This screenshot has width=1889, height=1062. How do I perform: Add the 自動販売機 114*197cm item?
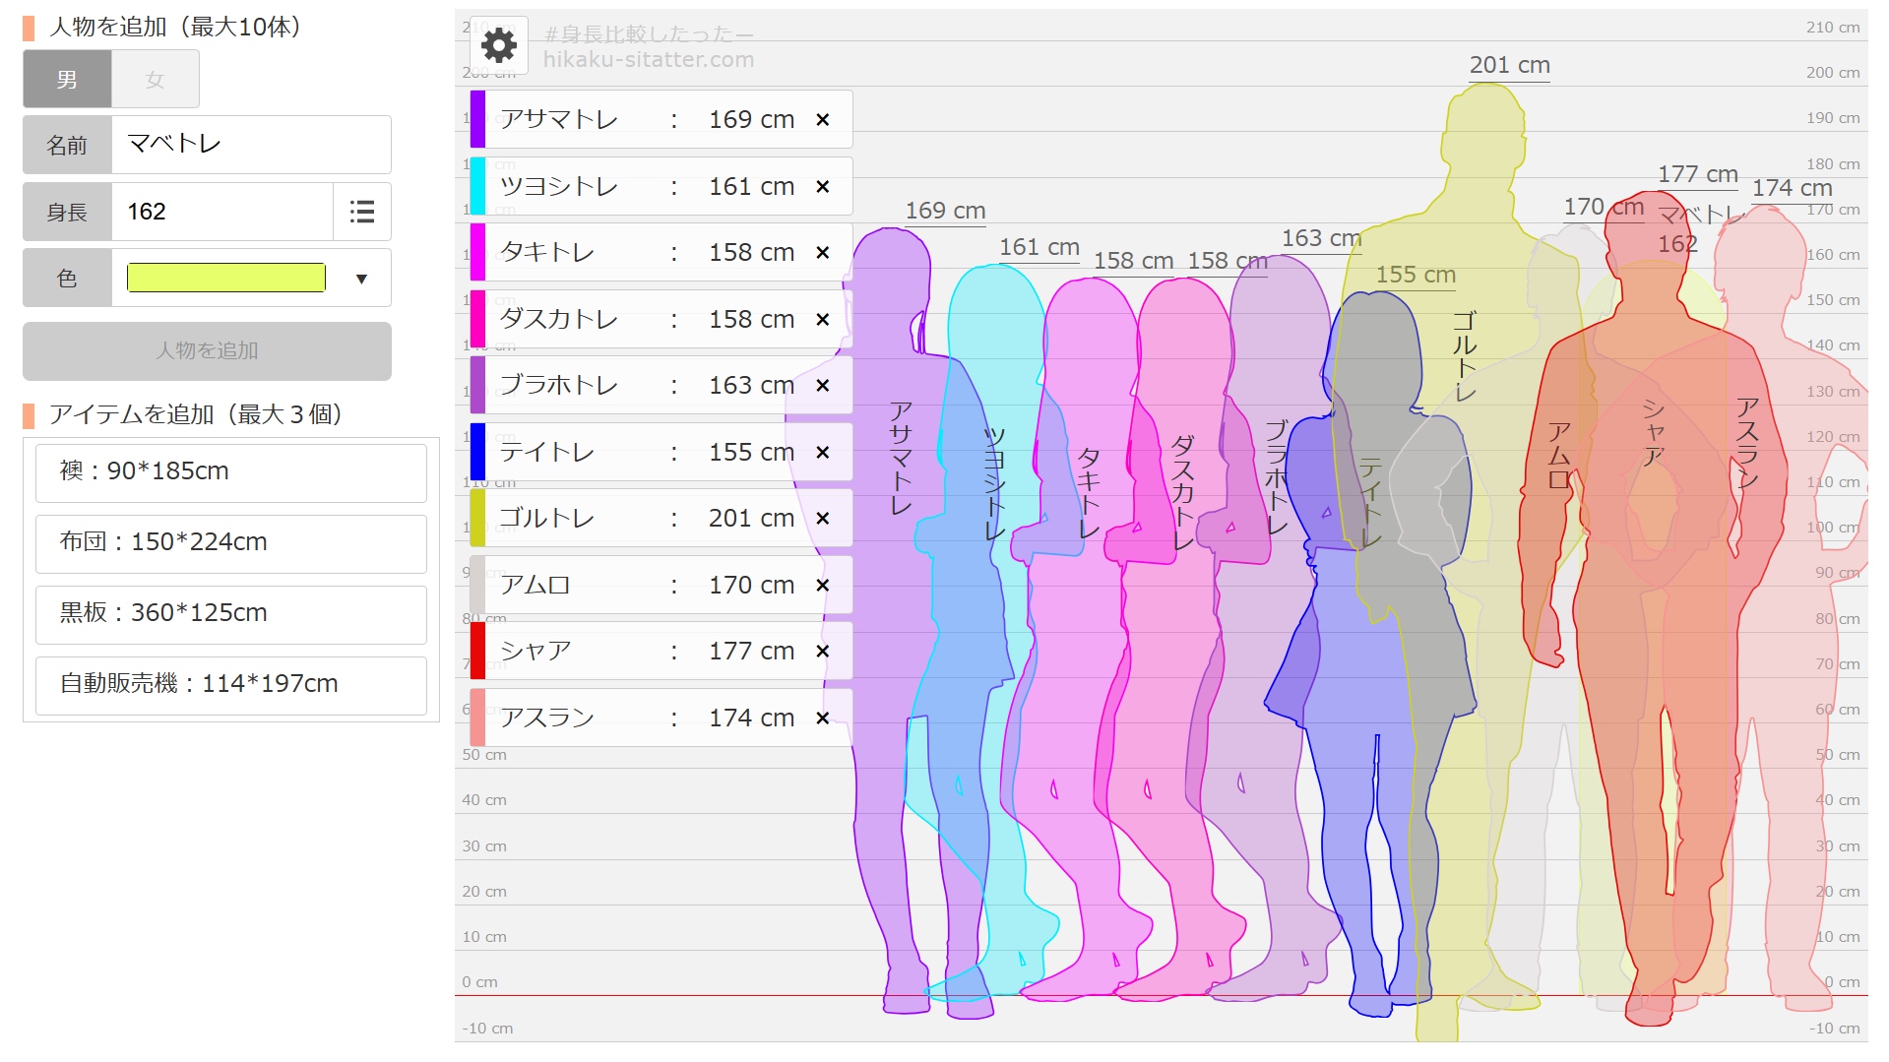[x=231, y=685]
